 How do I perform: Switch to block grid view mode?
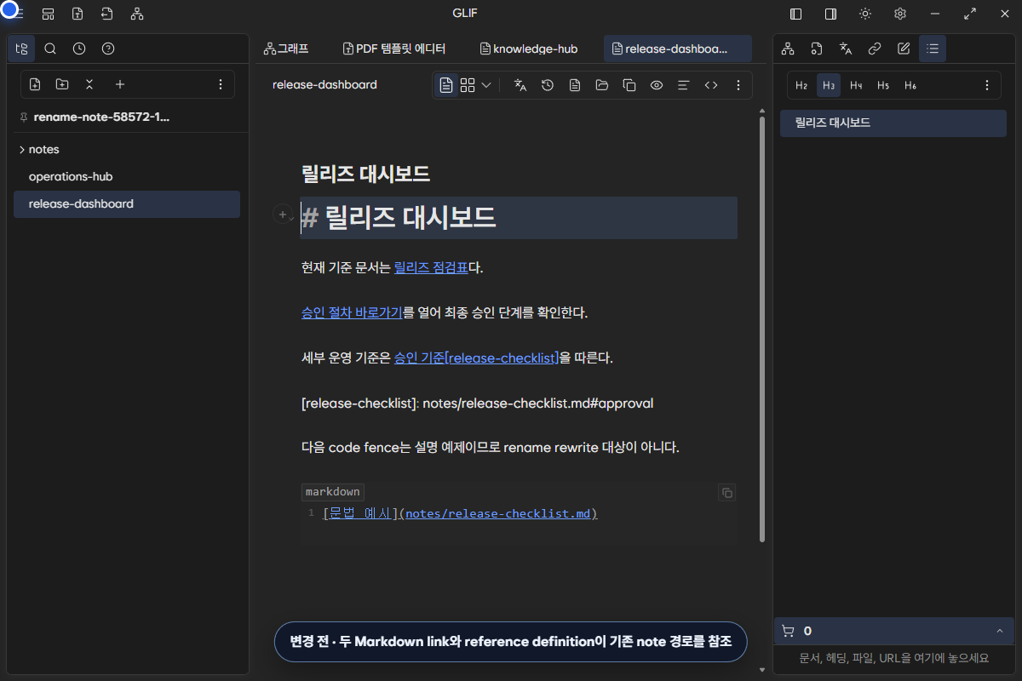point(468,85)
